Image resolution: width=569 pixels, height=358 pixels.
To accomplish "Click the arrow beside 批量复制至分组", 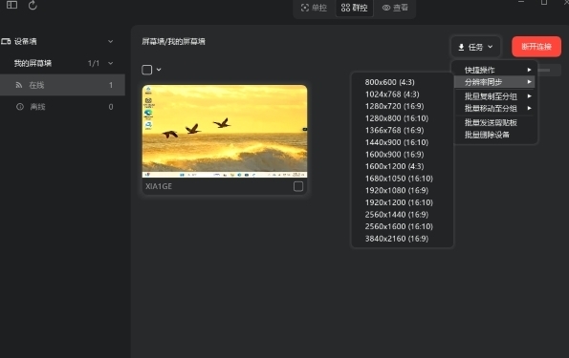I will (x=530, y=96).
